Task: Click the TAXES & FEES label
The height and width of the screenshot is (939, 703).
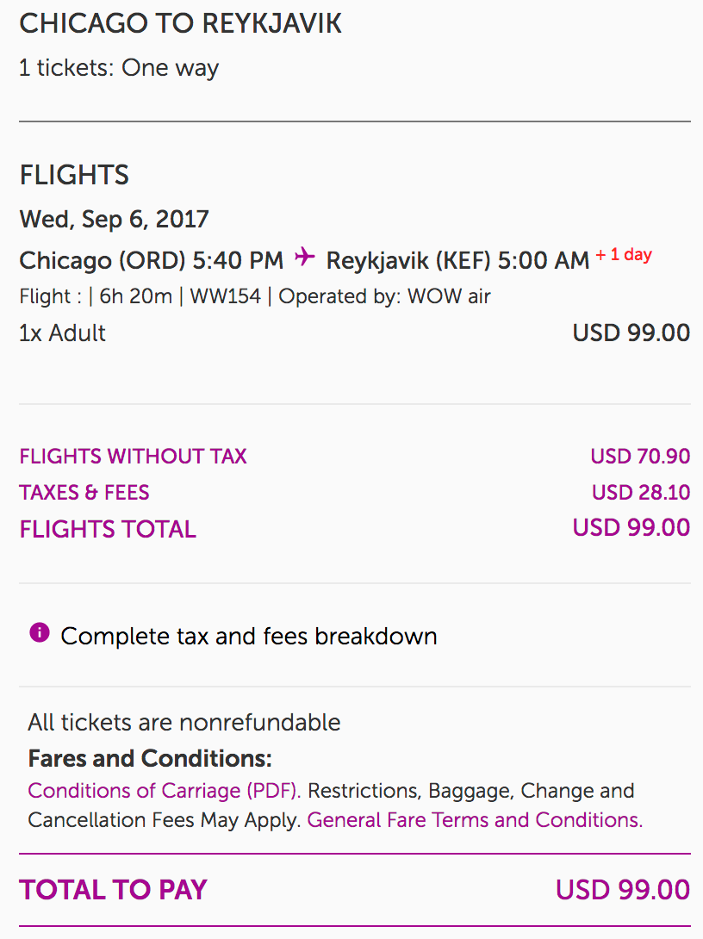Action: click(x=84, y=493)
